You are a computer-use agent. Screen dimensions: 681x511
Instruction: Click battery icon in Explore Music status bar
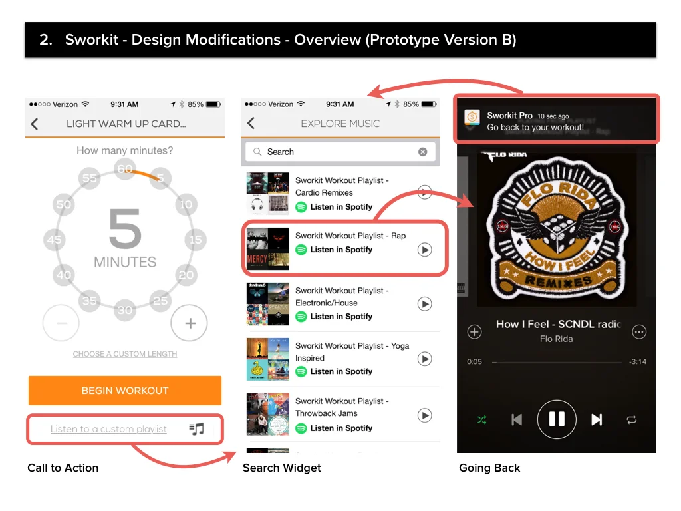429,104
